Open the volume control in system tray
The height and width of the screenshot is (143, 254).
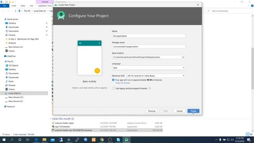[232, 139]
